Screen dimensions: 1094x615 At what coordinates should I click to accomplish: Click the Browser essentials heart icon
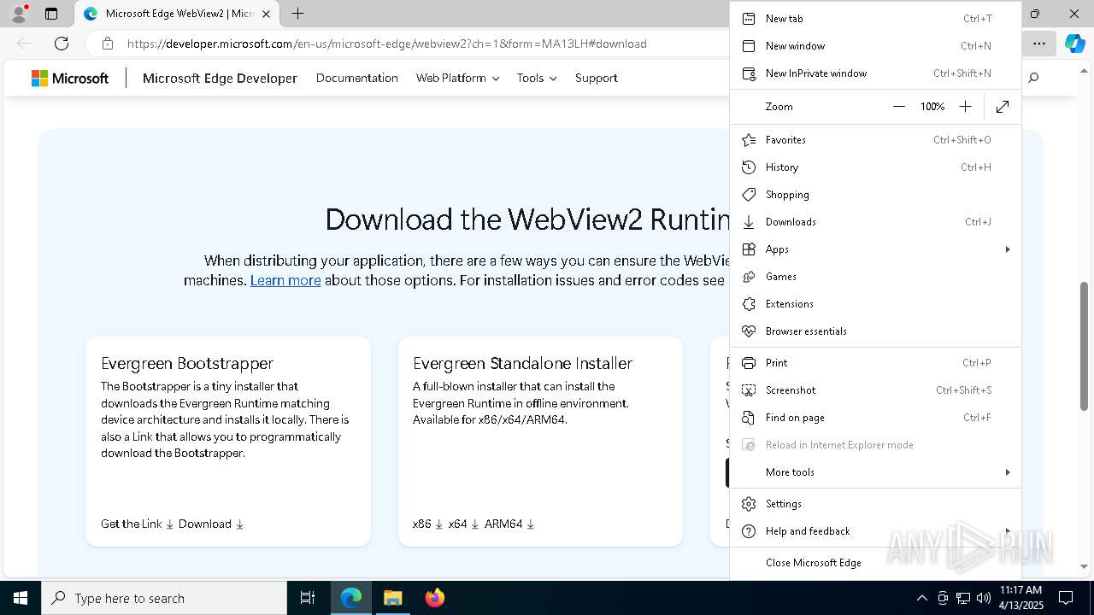click(x=749, y=331)
